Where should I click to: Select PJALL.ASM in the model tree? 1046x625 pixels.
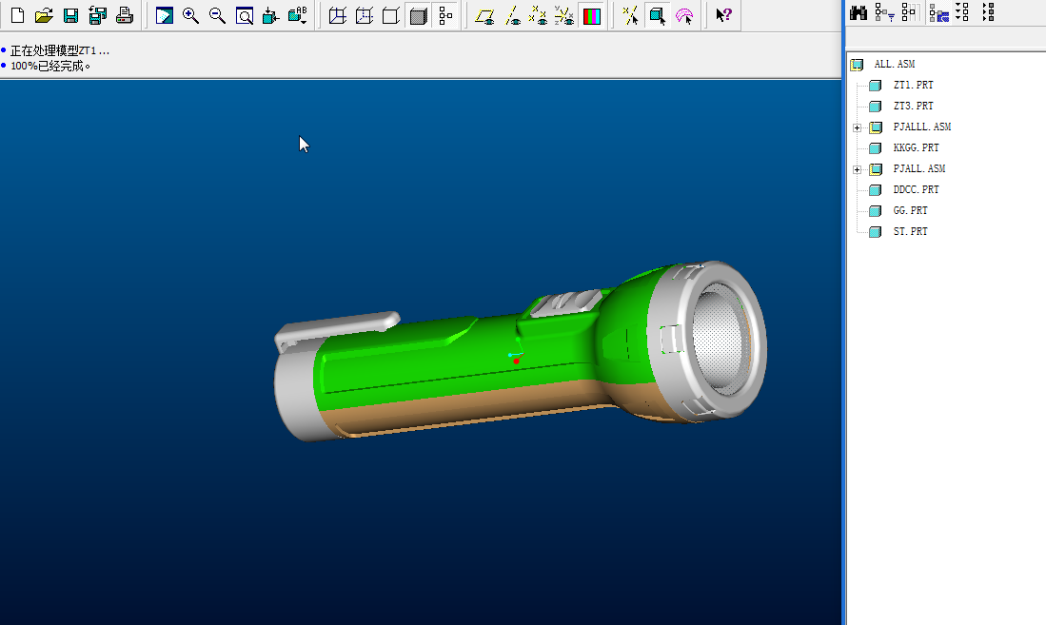pyautogui.click(x=919, y=168)
